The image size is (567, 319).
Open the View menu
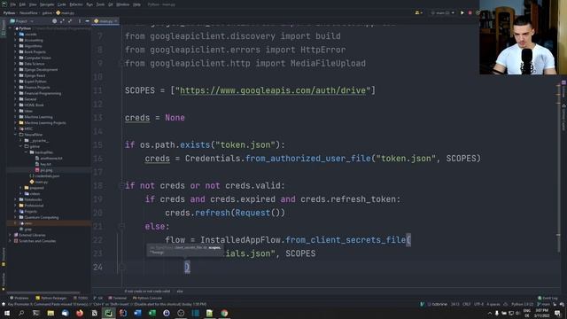33,4
